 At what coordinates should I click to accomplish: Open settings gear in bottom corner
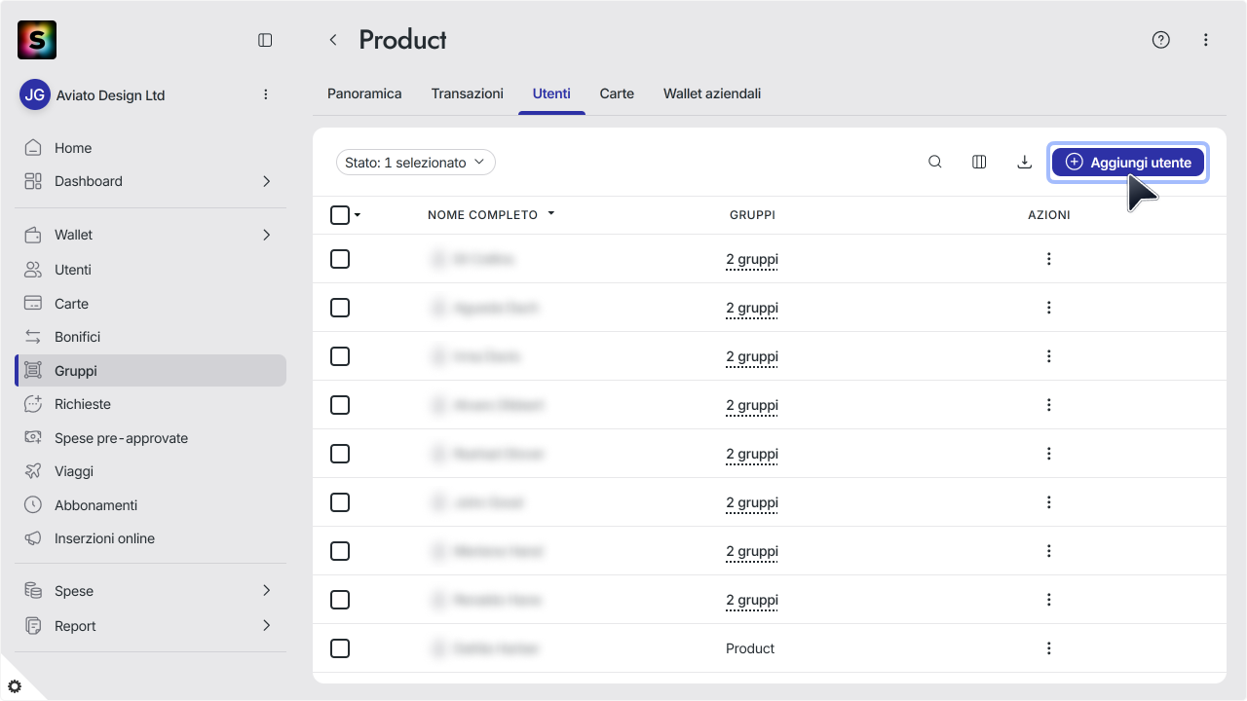(x=15, y=686)
